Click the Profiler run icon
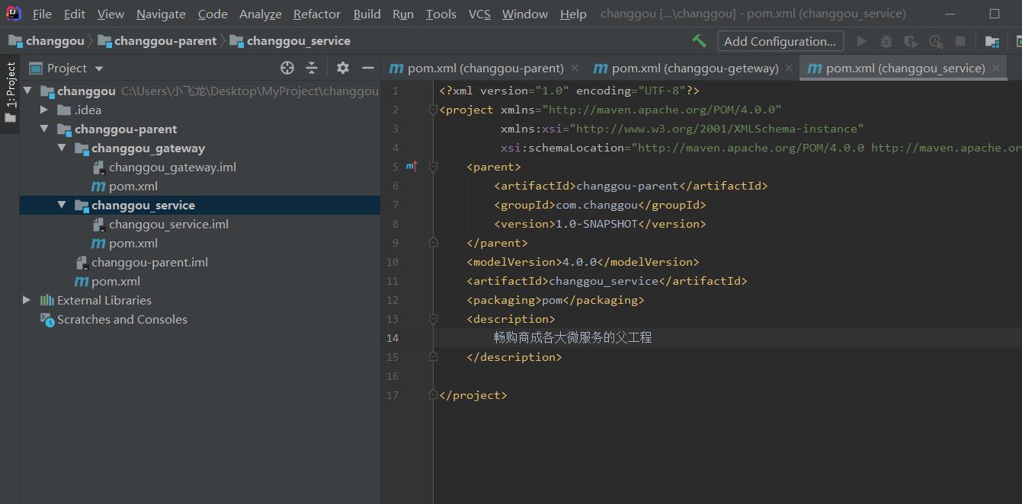1022x504 pixels. pyautogui.click(x=936, y=41)
